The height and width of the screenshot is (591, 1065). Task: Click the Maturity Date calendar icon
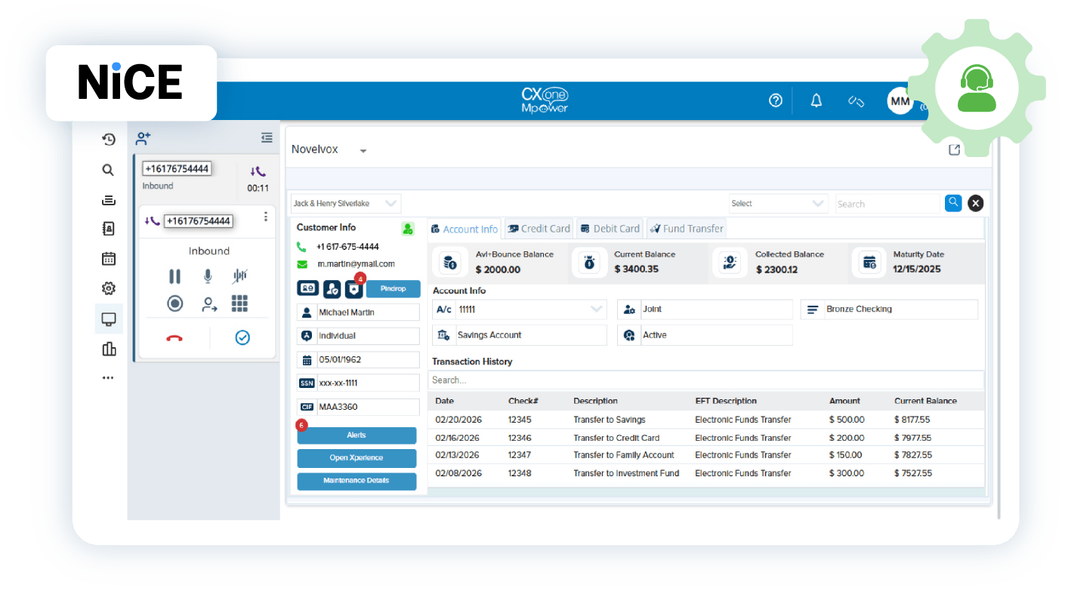tap(869, 263)
